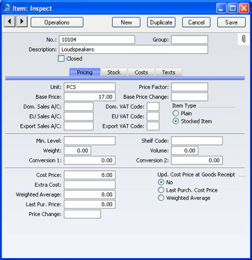Focus the Group field
This screenshot has width=252, height=260.
(189, 40)
